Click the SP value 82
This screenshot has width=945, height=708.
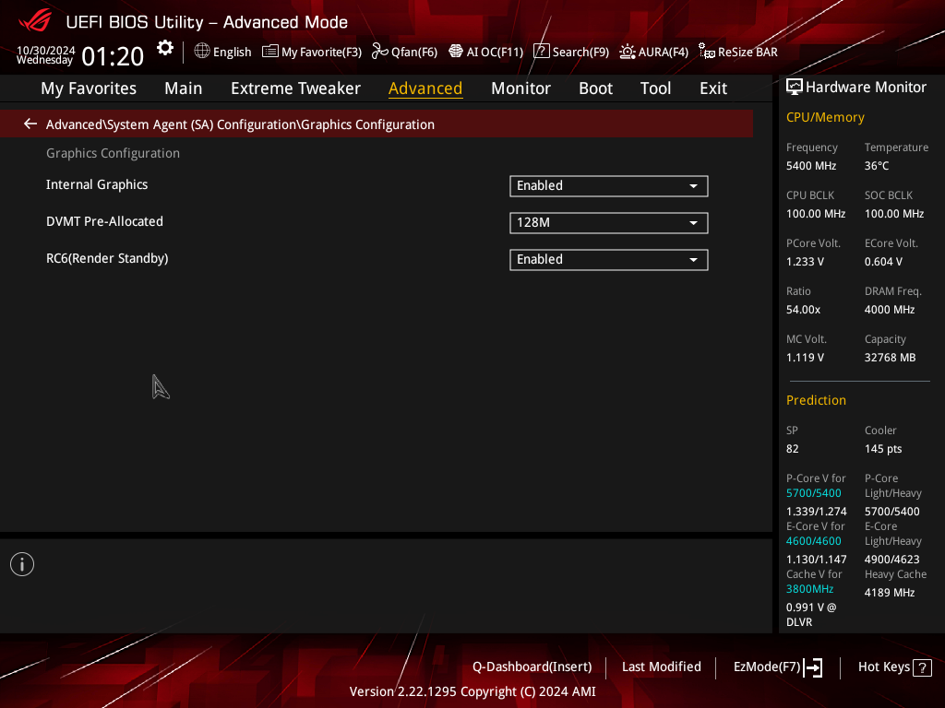pyautogui.click(x=792, y=449)
